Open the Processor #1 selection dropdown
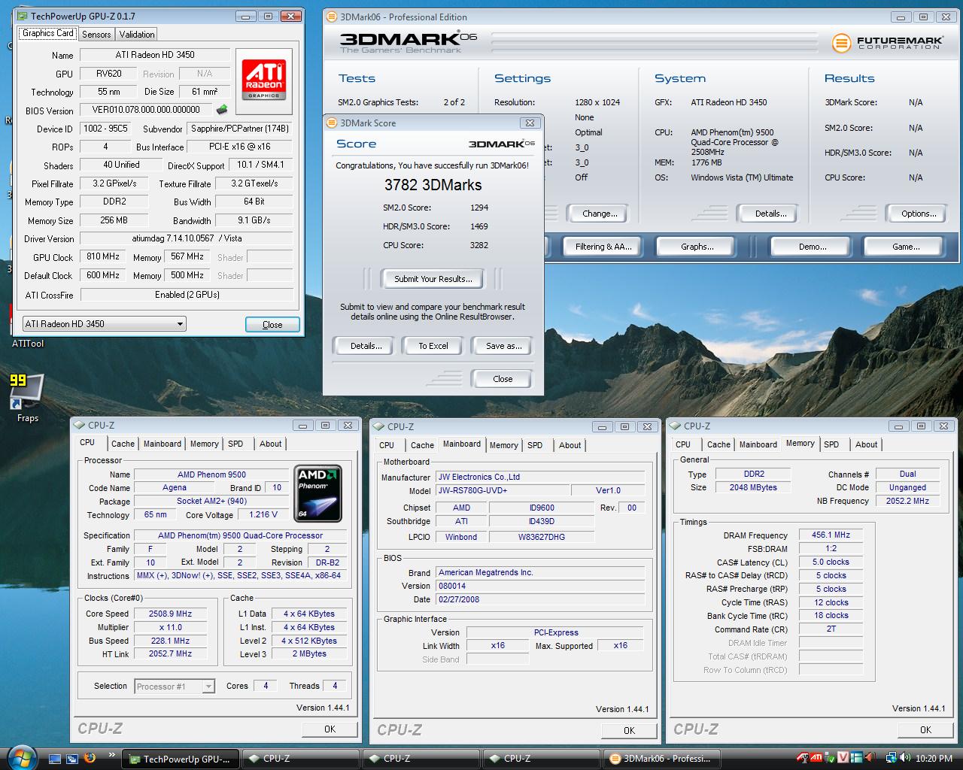Image resolution: width=963 pixels, height=770 pixels. tap(175, 686)
